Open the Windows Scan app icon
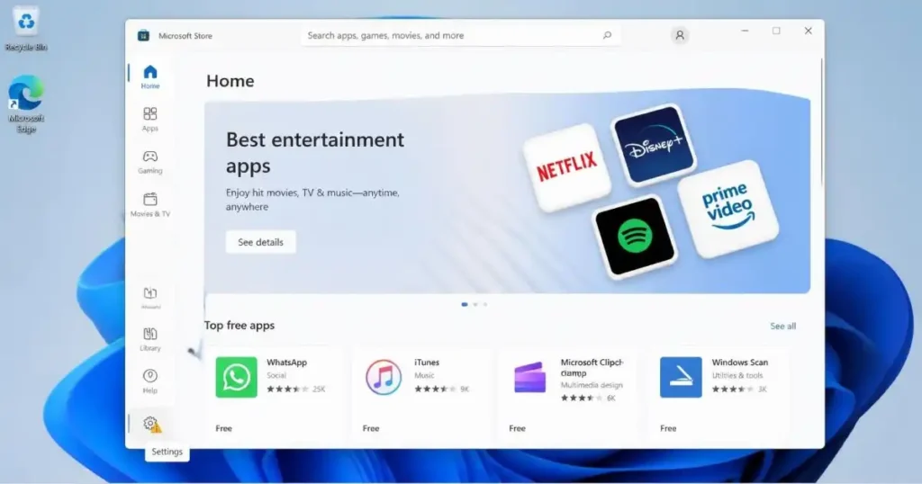This screenshot has width=922, height=484. (x=681, y=377)
